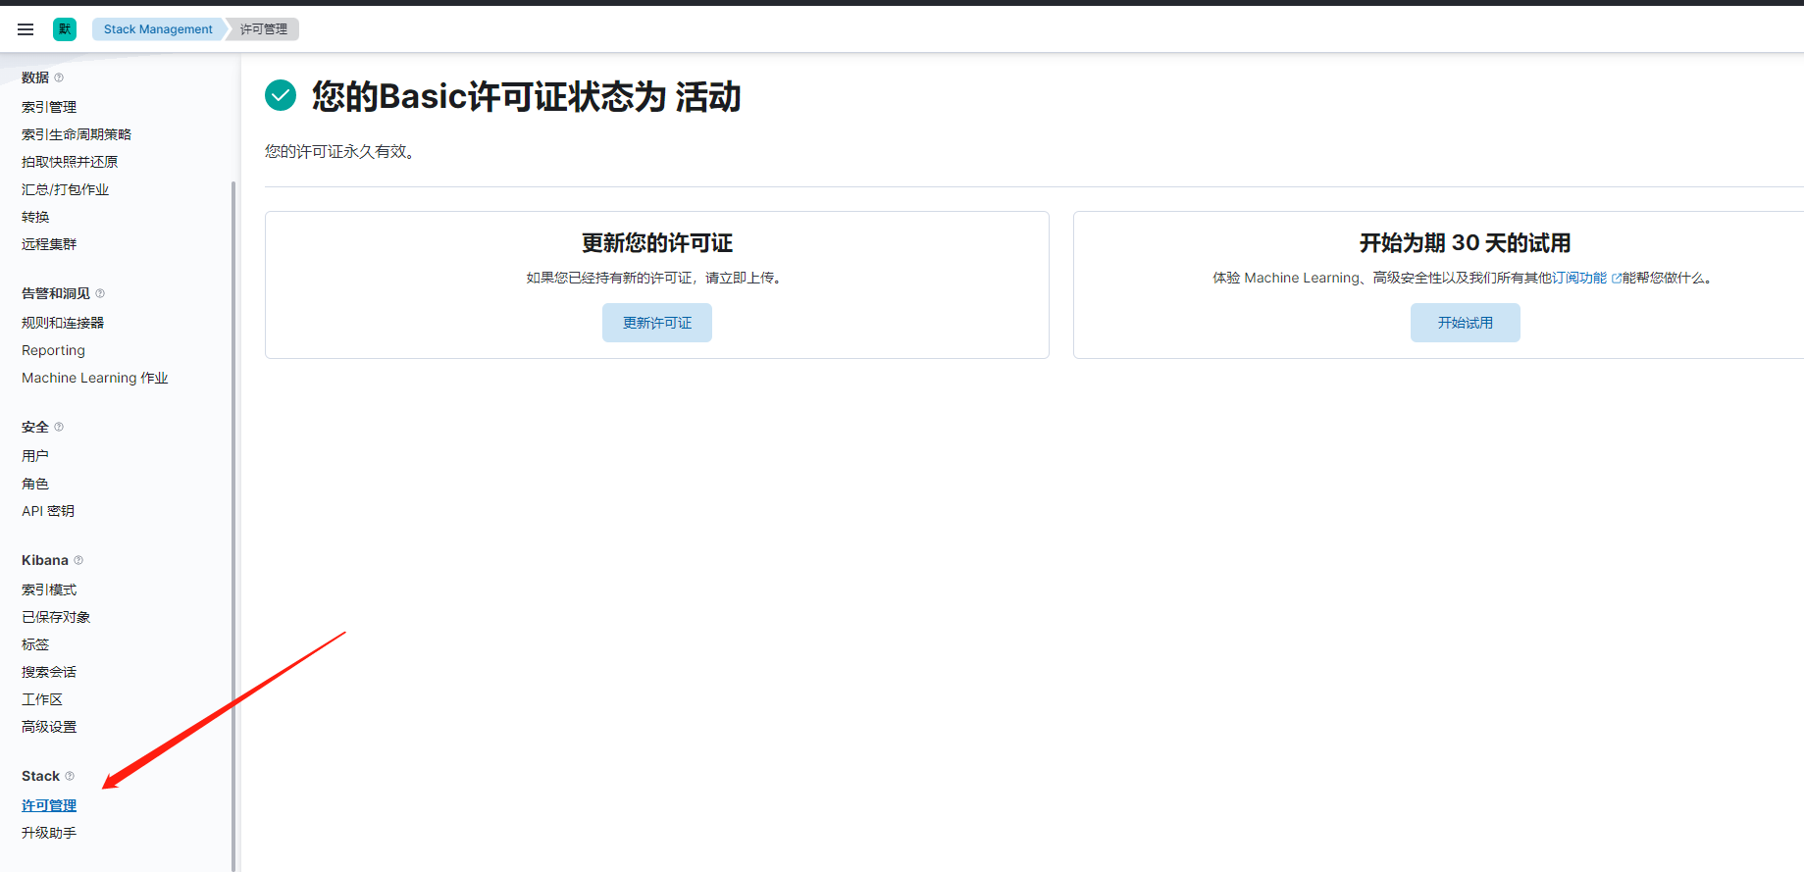The height and width of the screenshot is (872, 1804).
Task: Open the 订阅功能 link
Action: 1579,278
